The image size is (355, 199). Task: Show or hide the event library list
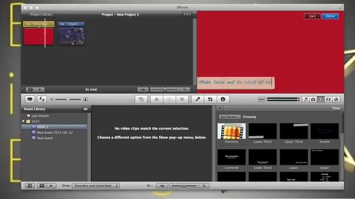coord(29,186)
